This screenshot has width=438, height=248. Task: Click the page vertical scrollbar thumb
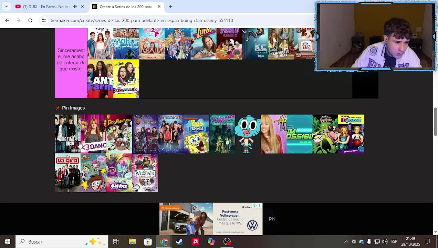tap(435, 122)
